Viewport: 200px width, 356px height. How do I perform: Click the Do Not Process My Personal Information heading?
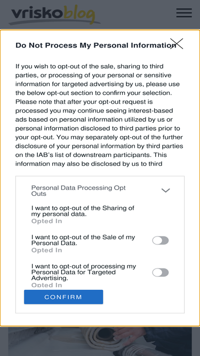tap(95, 45)
